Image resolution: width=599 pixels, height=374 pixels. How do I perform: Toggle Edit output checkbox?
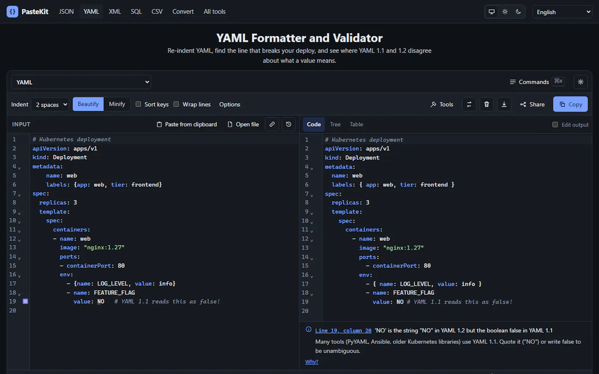555,125
